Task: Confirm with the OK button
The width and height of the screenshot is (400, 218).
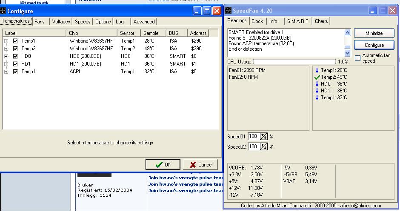Action: 163,165
